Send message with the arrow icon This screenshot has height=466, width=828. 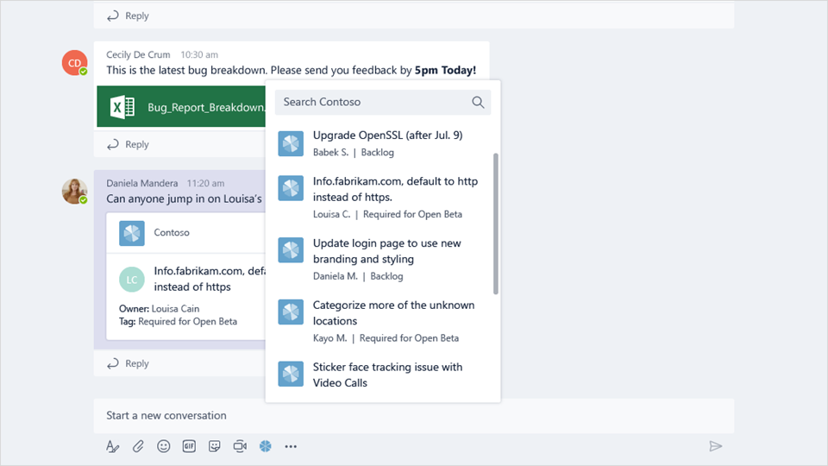(716, 446)
